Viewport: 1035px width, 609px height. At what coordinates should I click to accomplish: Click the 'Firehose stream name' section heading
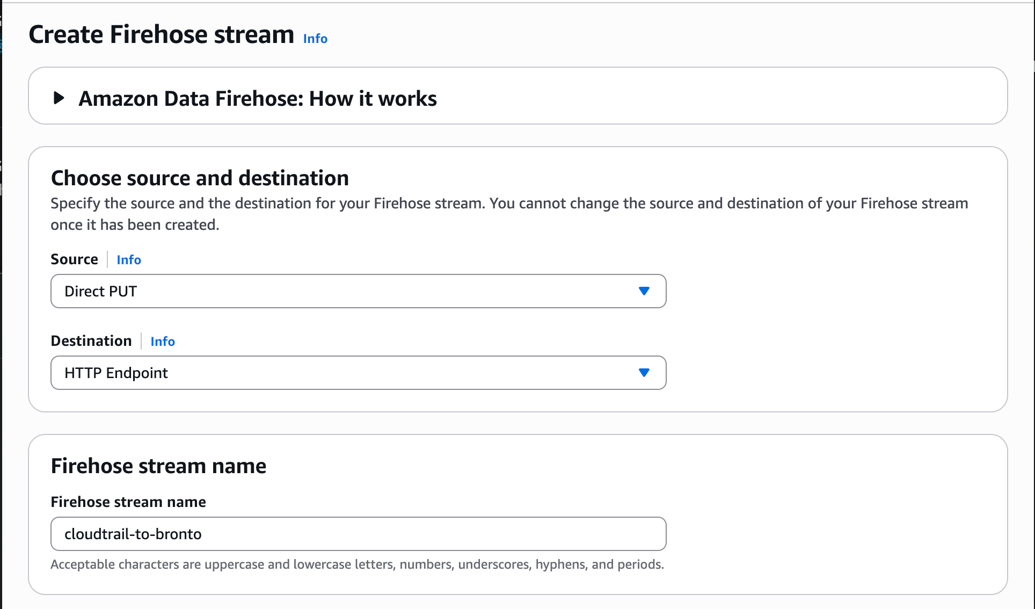tap(158, 466)
